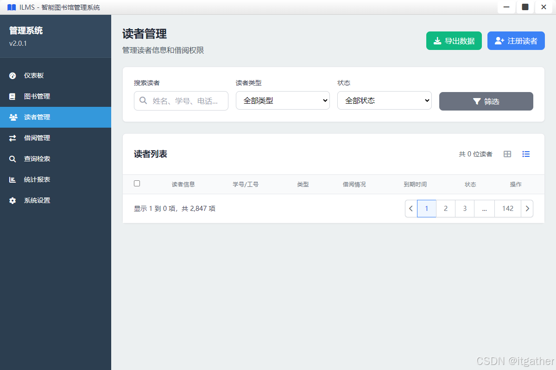Open the 全部状态 status dropdown
The height and width of the screenshot is (370, 556).
[385, 100]
